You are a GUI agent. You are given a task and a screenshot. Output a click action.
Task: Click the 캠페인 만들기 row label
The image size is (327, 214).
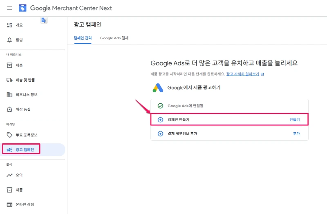pos(179,120)
